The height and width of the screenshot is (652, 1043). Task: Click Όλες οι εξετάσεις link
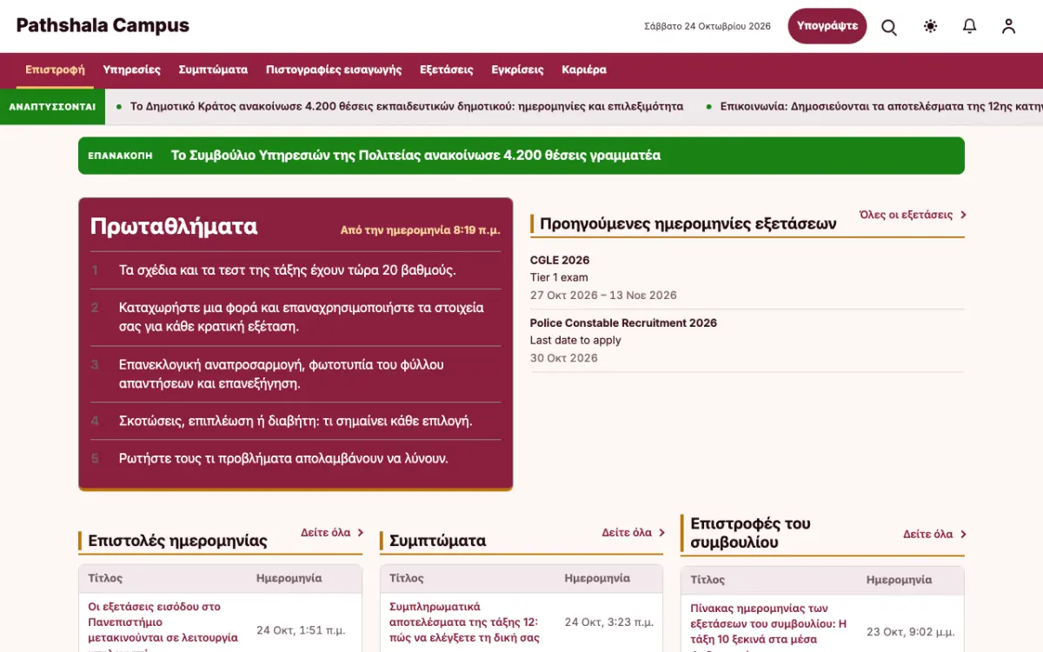pyautogui.click(x=906, y=215)
